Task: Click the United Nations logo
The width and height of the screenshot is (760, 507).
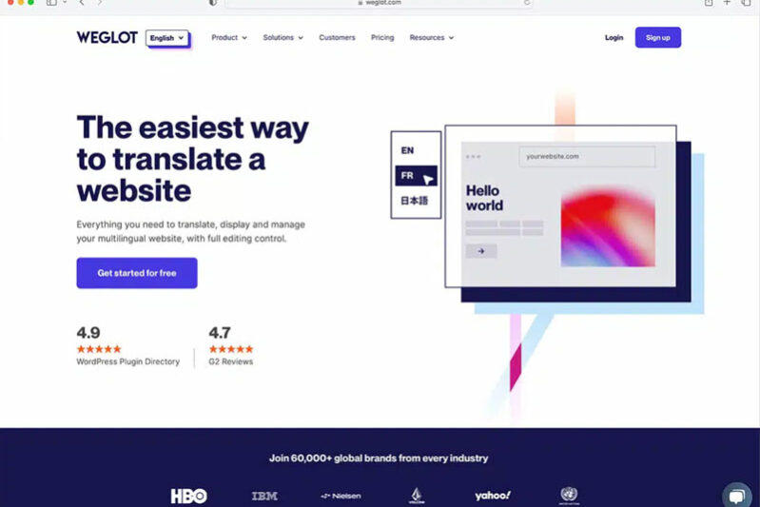Action: click(x=569, y=495)
